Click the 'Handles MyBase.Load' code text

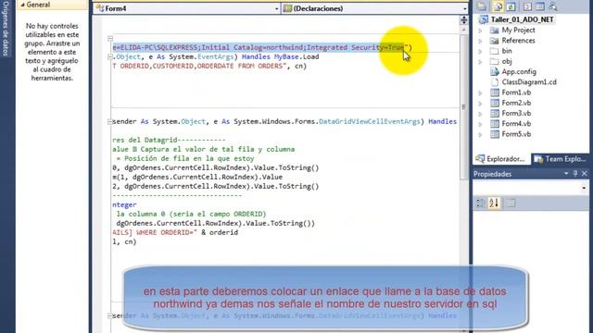280,57
